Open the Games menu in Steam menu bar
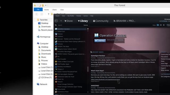This screenshot has width=170, height=95. click(86, 16)
